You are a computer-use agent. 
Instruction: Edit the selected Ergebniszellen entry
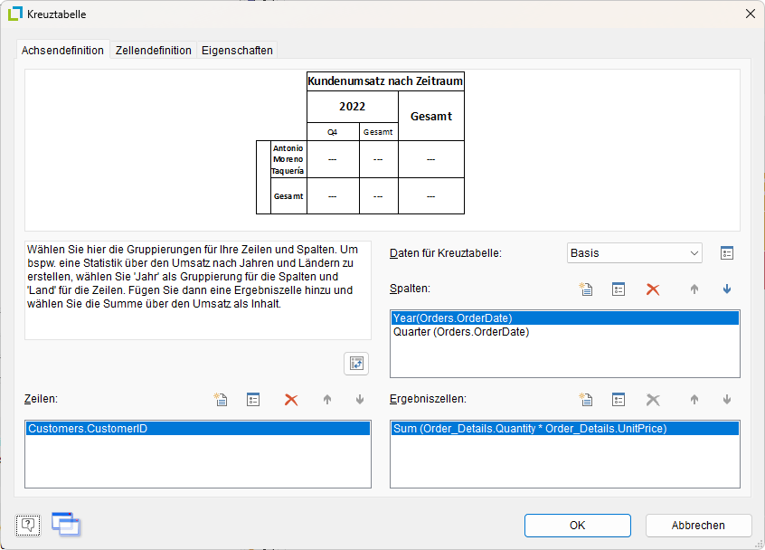619,399
